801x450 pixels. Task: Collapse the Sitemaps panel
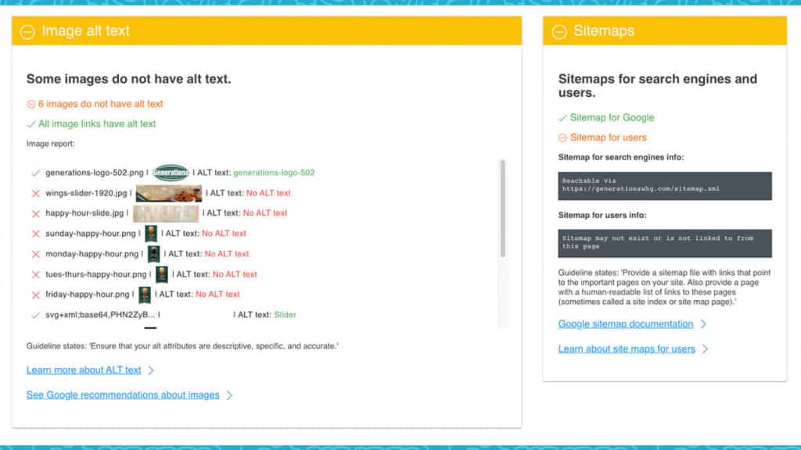tap(559, 32)
